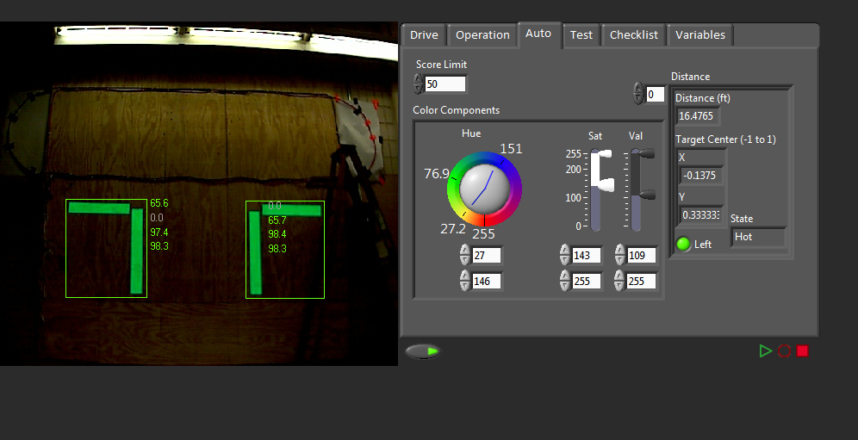Click the stepper for Val value 109
Screen dimensions: 858x440
[x=619, y=255]
